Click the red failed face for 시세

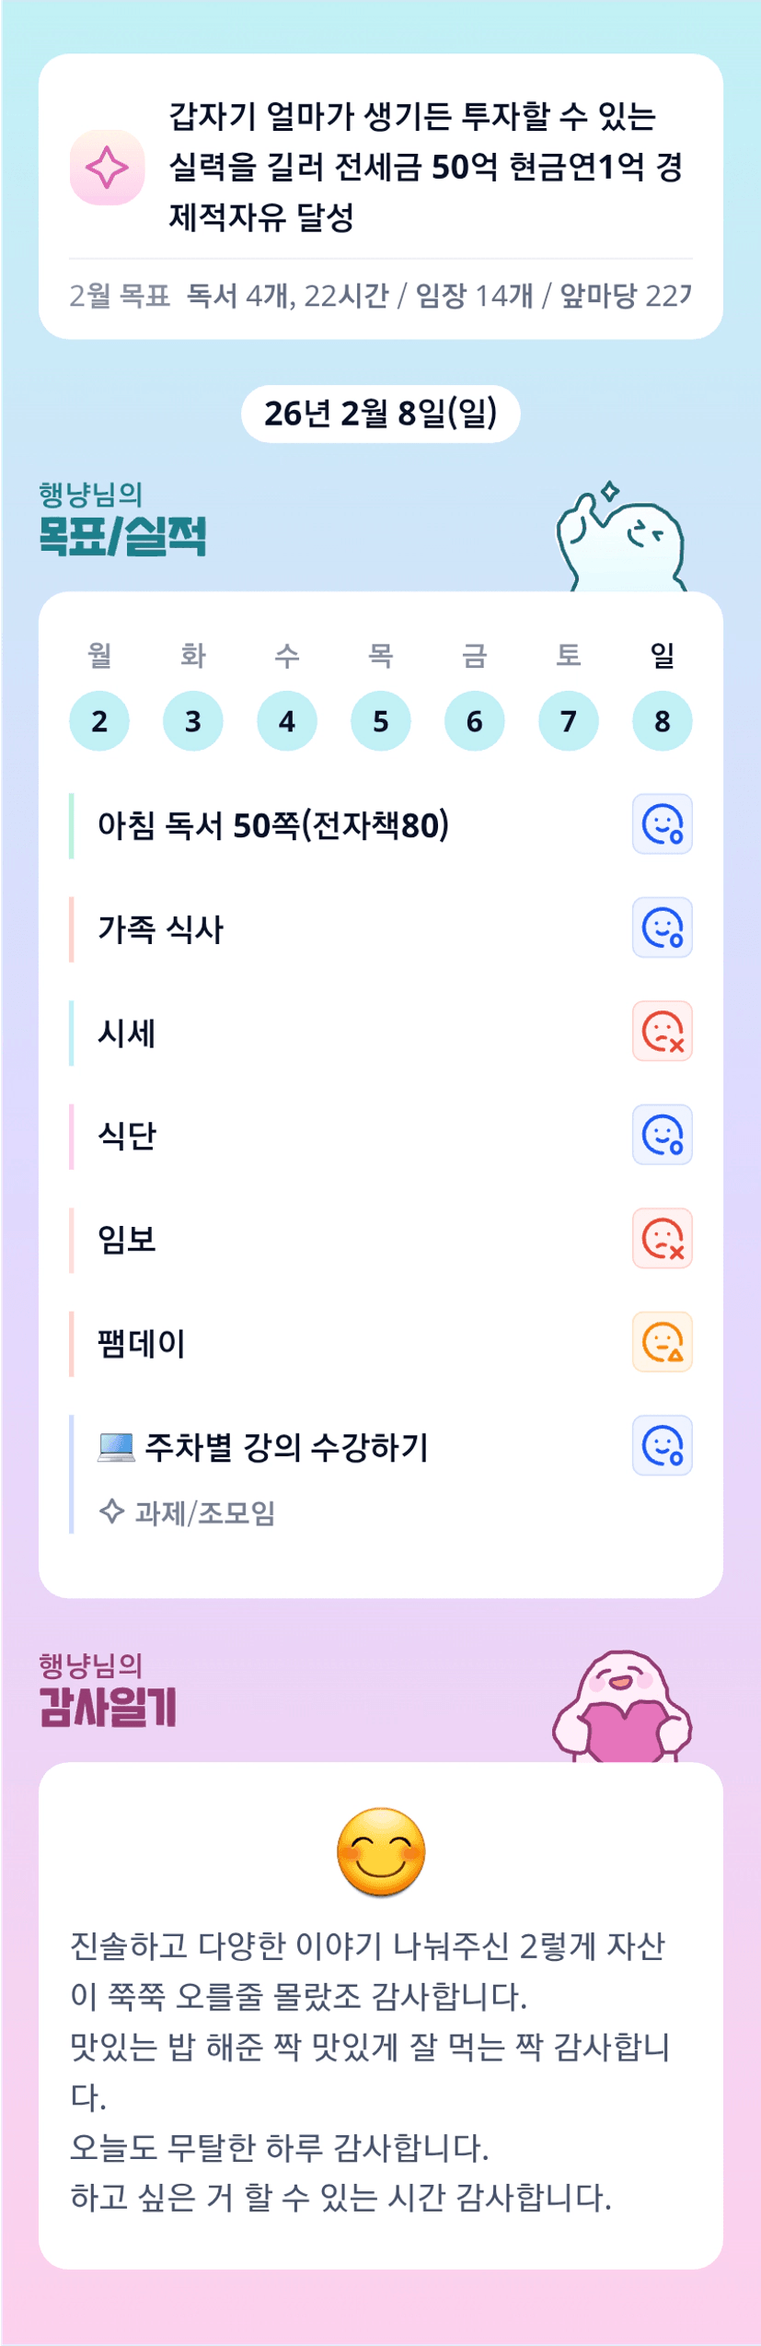662,1032
